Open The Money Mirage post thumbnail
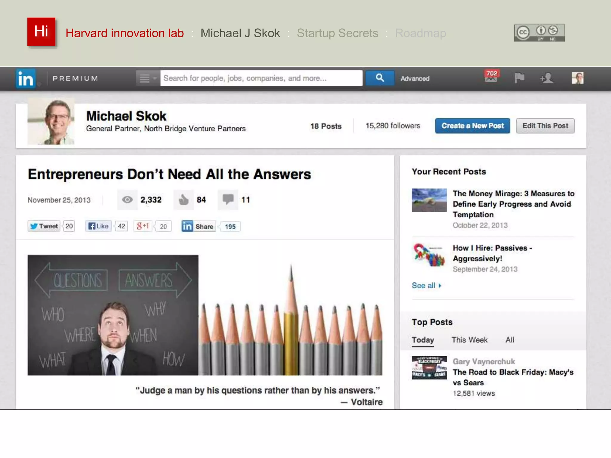611x458 pixels. click(429, 200)
